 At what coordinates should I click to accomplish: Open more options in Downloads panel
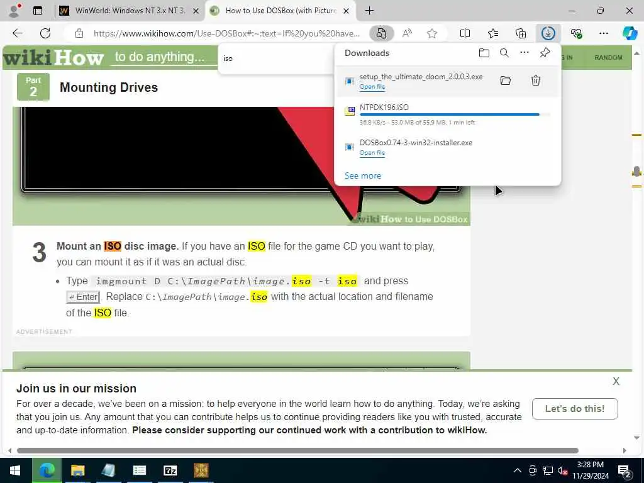click(525, 53)
